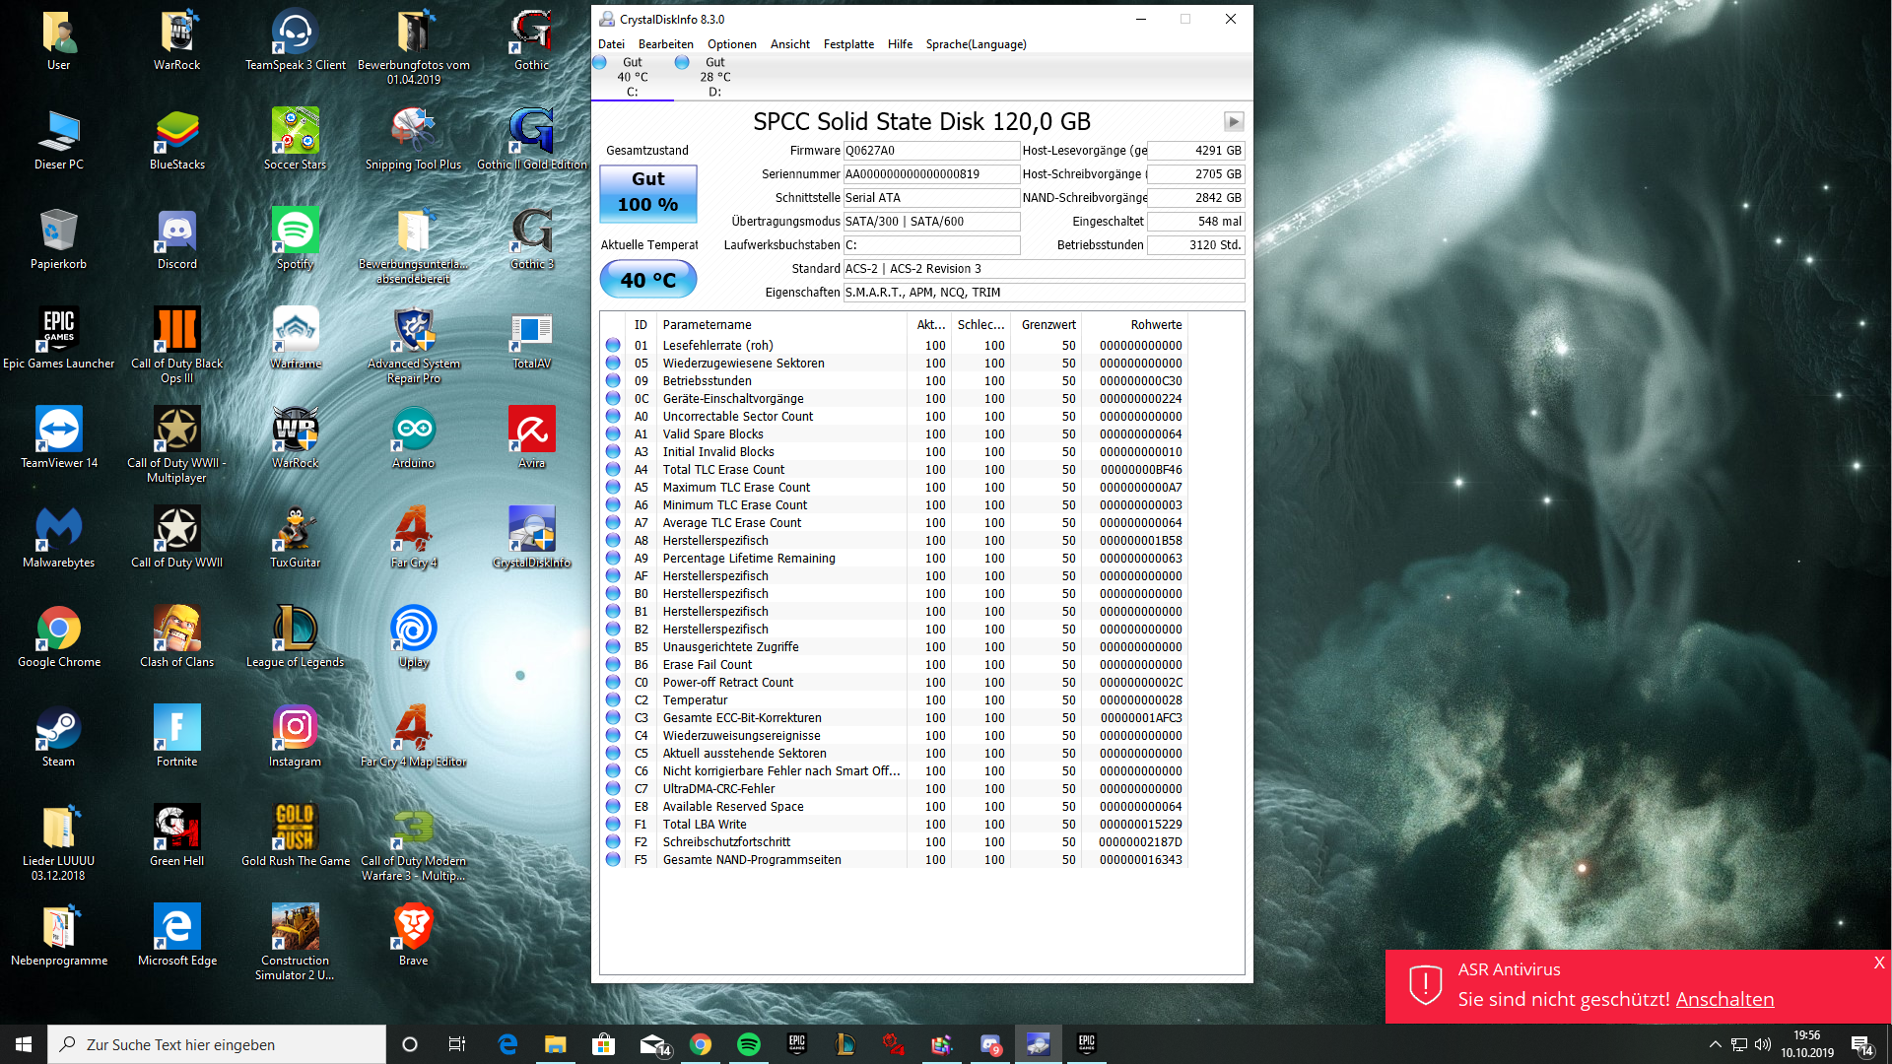The image size is (1892, 1064).
Task: Click the next disk arrow button
Action: coord(1233,121)
